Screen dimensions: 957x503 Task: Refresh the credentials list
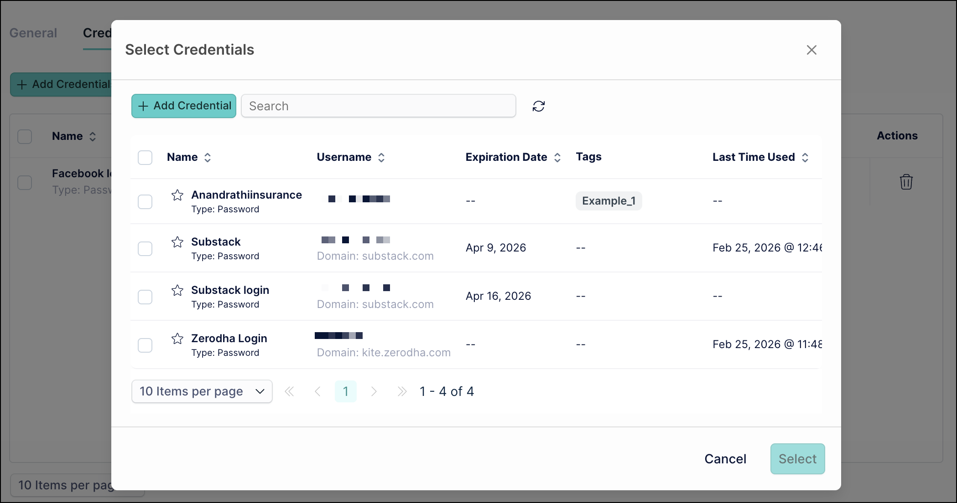[x=538, y=106]
